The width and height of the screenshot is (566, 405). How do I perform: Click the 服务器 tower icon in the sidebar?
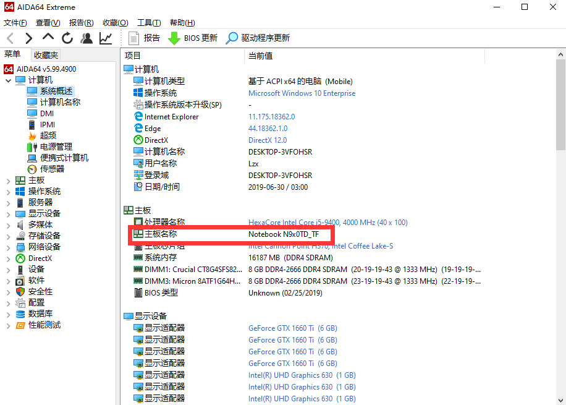click(x=20, y=203)
